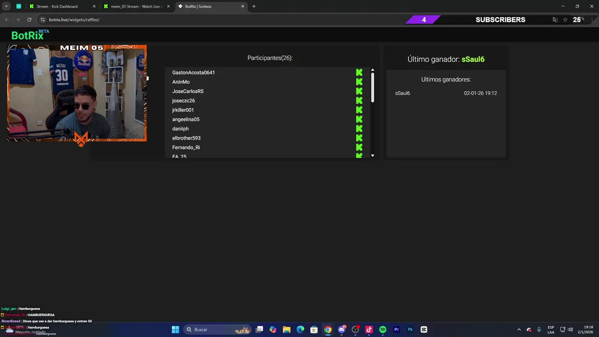Click the taskbar Buscar search box

point(218,330)
